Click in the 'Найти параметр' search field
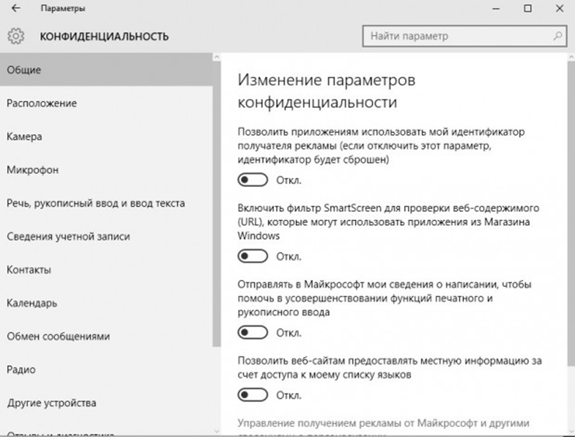Viewport: 575px width, 437px height. click(457, 36)
